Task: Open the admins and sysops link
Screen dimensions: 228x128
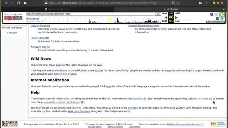Action: (x=65, y=74)
